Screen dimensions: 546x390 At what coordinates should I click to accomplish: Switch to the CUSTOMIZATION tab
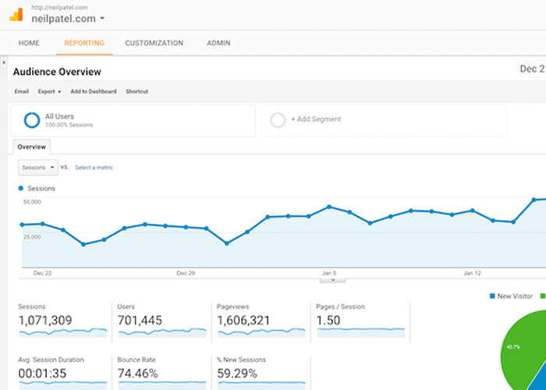(x=154, y=43)
